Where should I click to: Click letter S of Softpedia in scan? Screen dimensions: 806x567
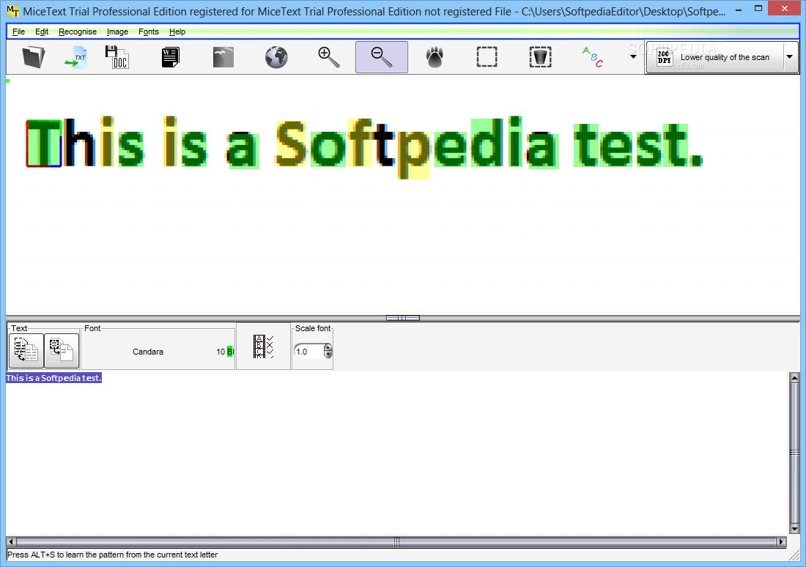[x=291, y=144]
